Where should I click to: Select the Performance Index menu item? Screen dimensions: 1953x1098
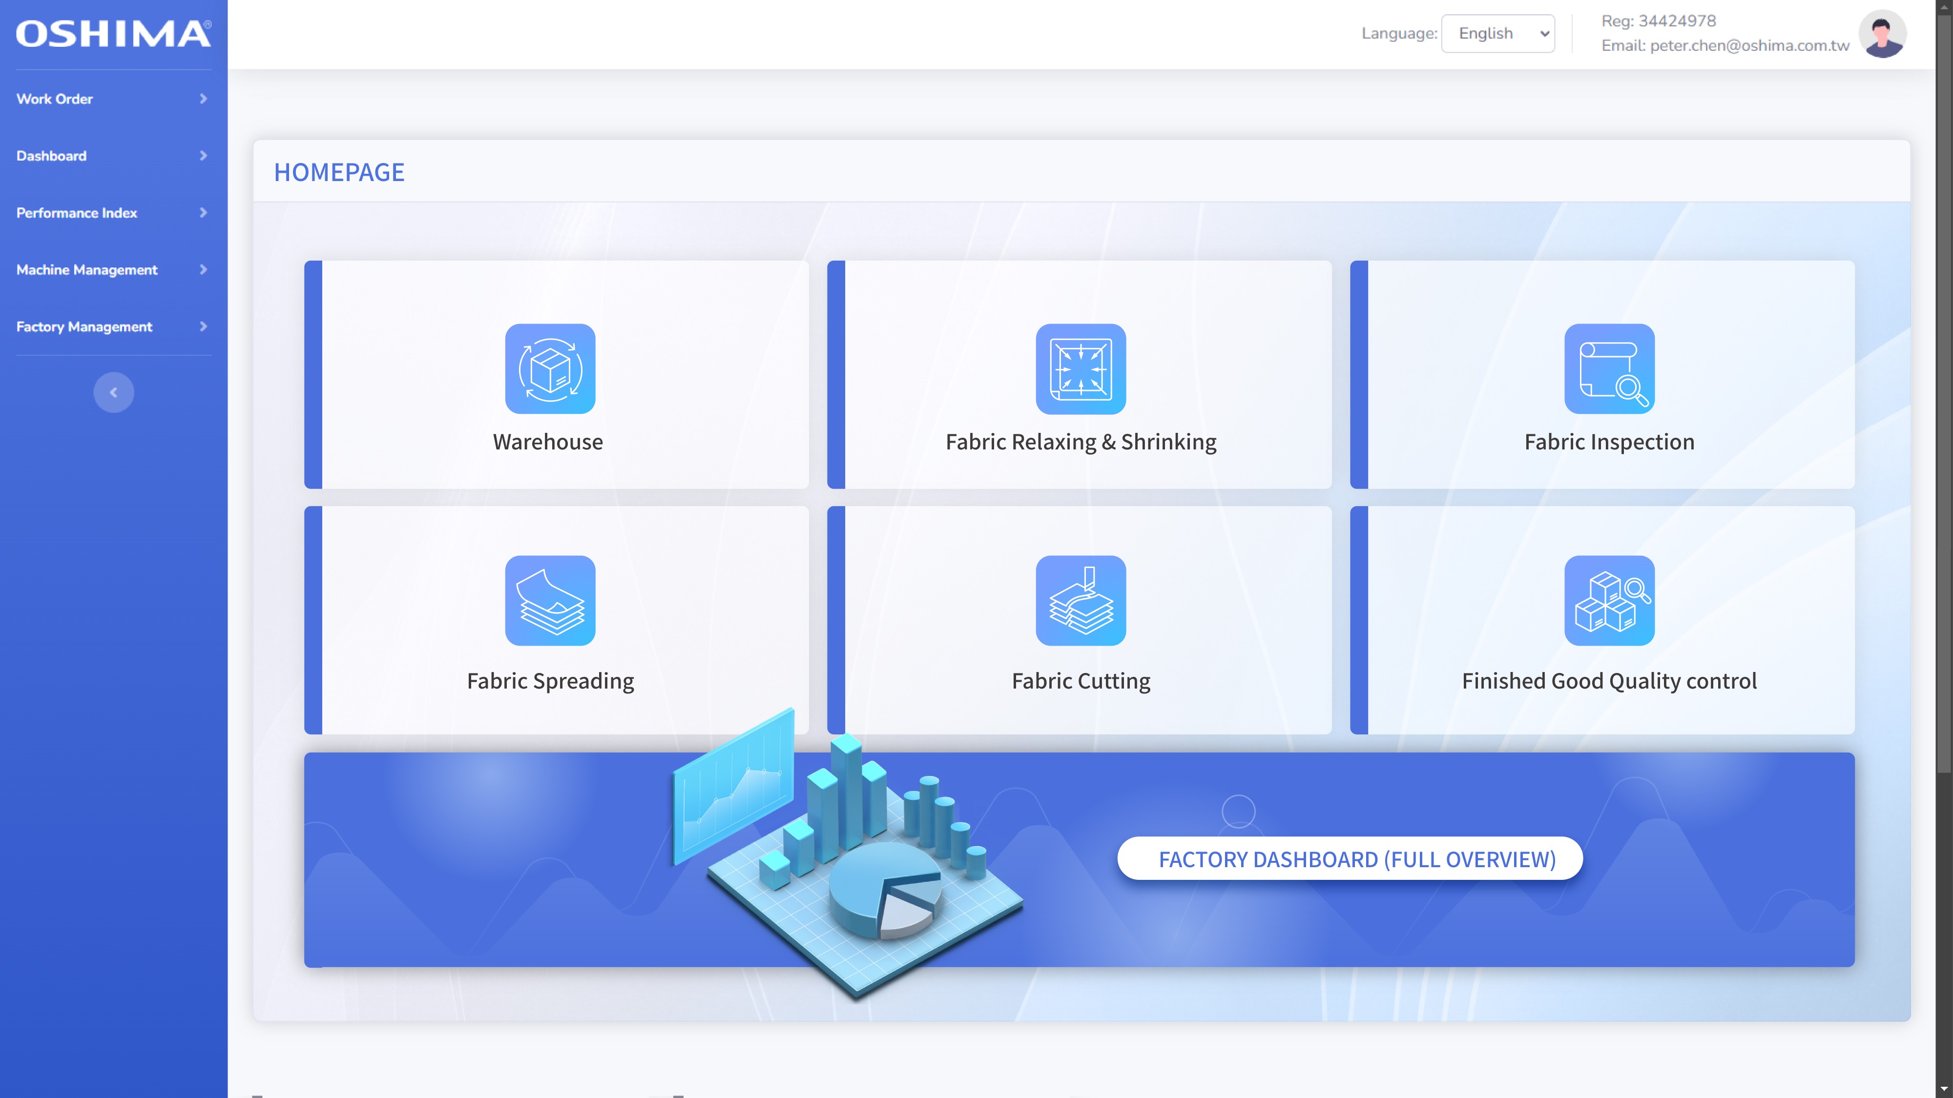coord(114,212)
